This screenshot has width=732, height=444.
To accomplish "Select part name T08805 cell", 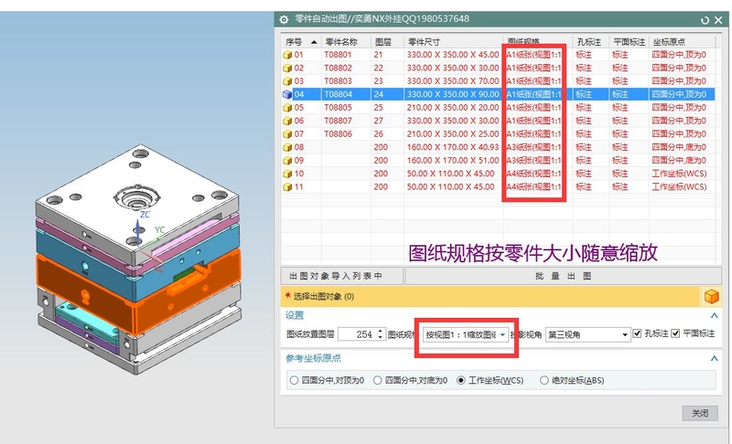I will coord(338,108).
